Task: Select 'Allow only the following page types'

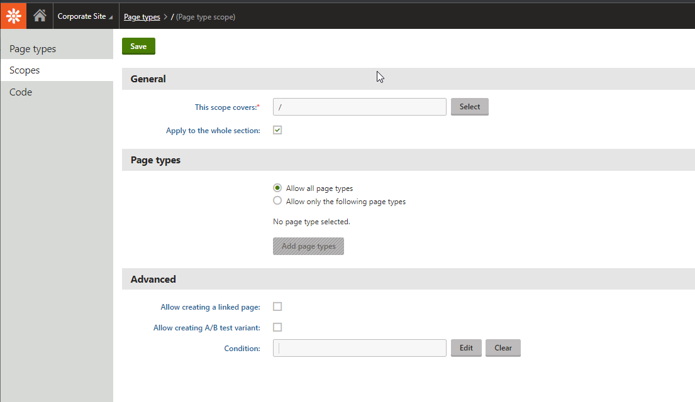Action: coord(277,201)
